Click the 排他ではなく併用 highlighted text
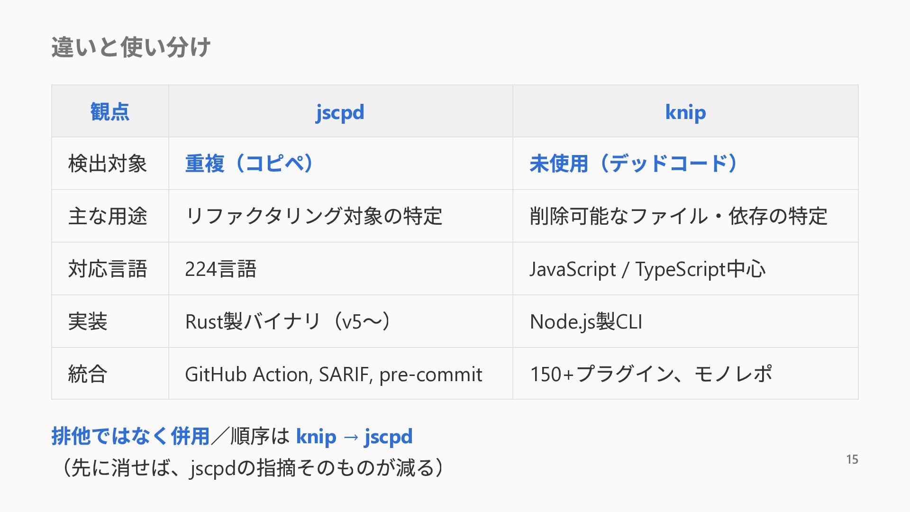This screenshot has height=512, width=910. tap(130, 436)
